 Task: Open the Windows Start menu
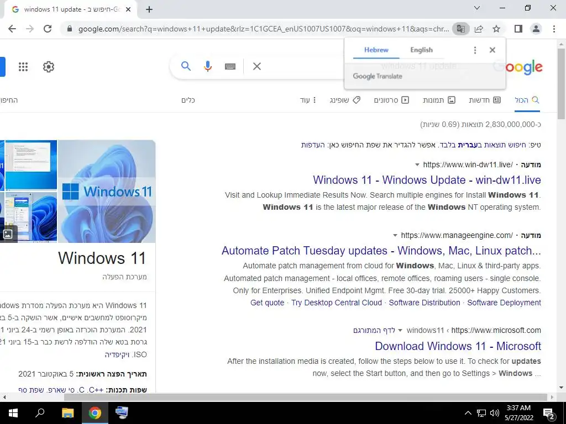(13, 413)
